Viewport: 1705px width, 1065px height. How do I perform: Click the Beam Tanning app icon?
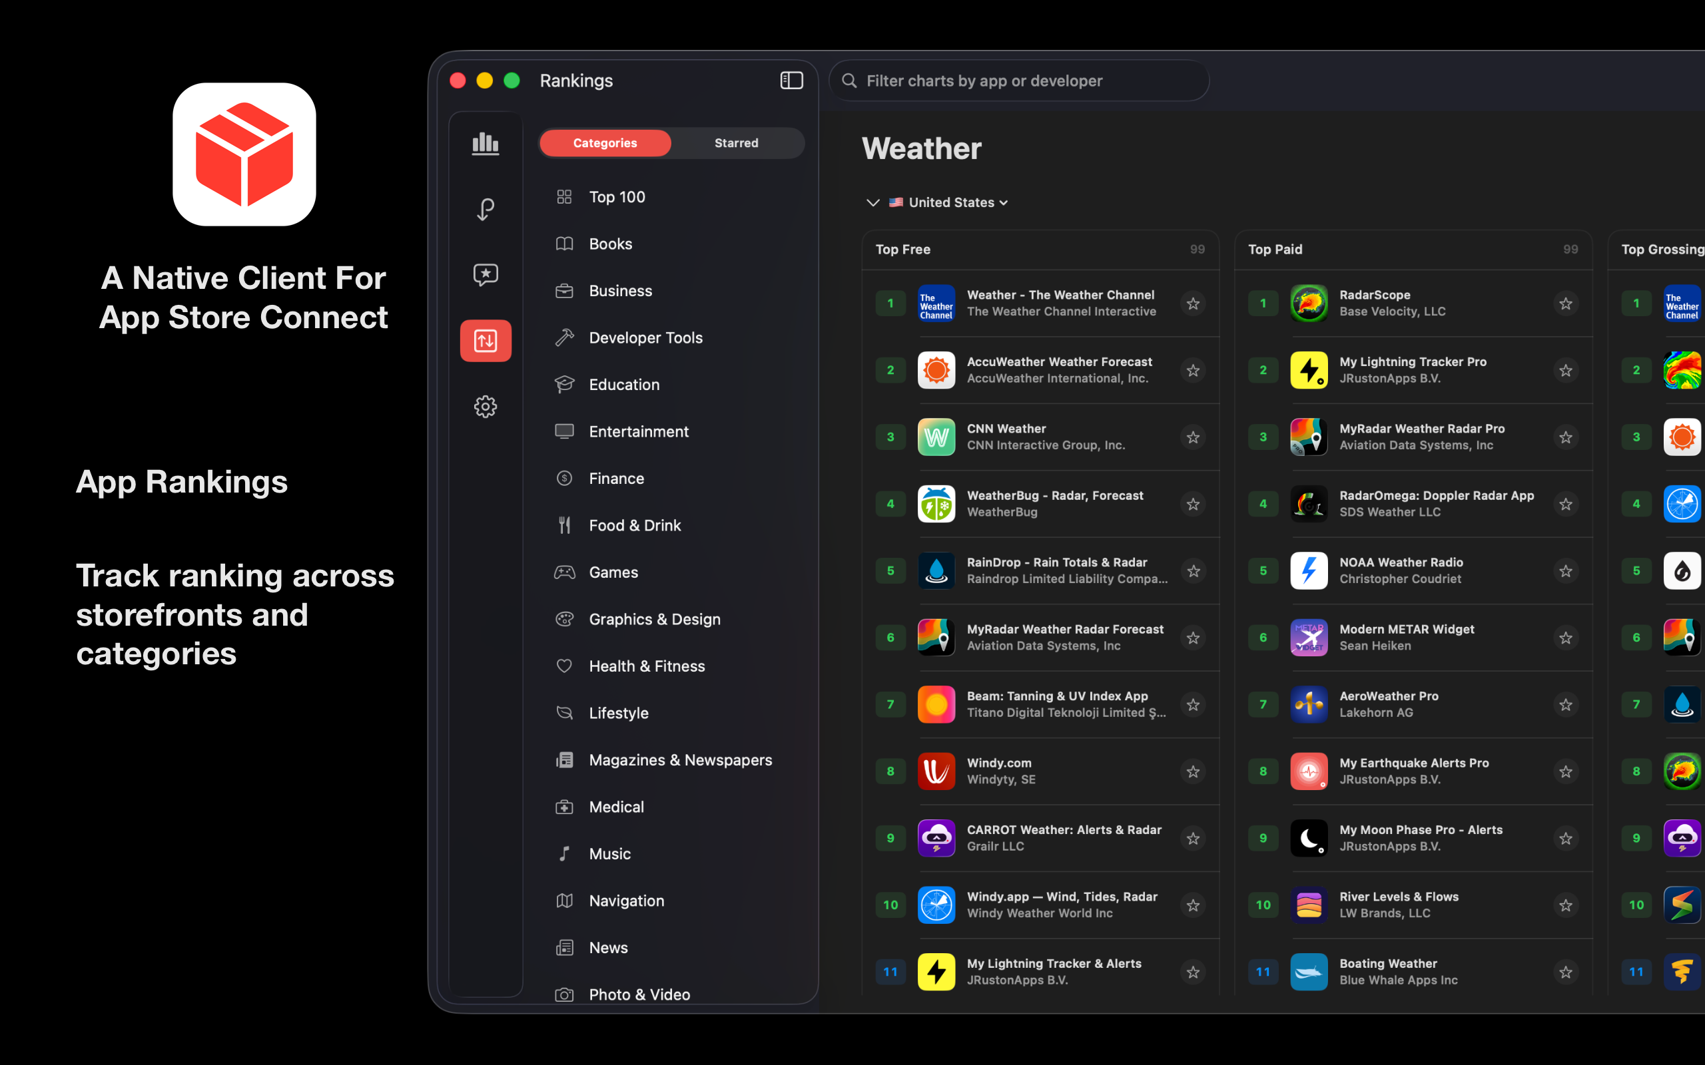point(936,705)
